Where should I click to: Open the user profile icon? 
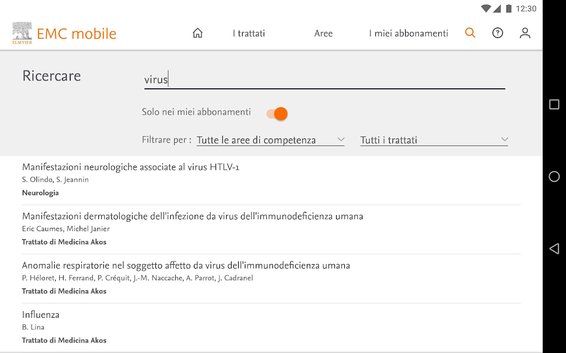(525, 33)
